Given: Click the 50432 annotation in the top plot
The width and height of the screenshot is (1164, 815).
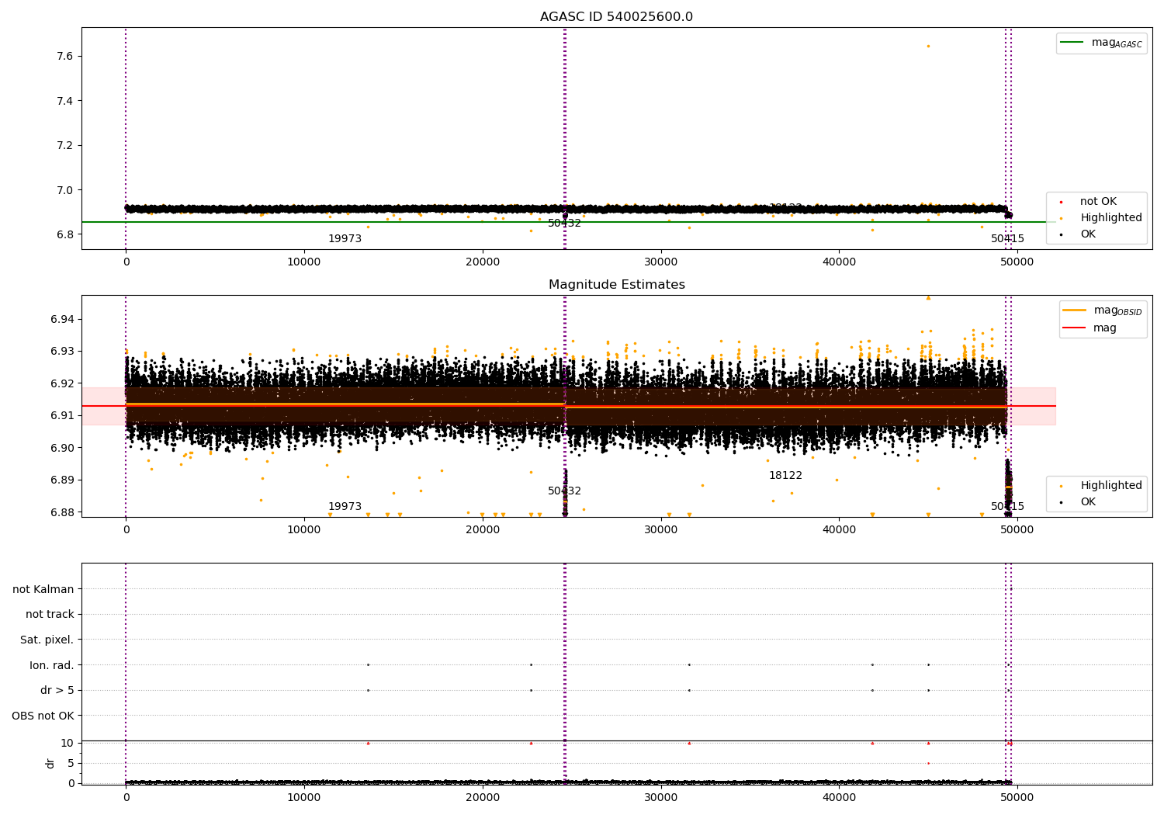Looking at the screenshot, I should (564, 224).
